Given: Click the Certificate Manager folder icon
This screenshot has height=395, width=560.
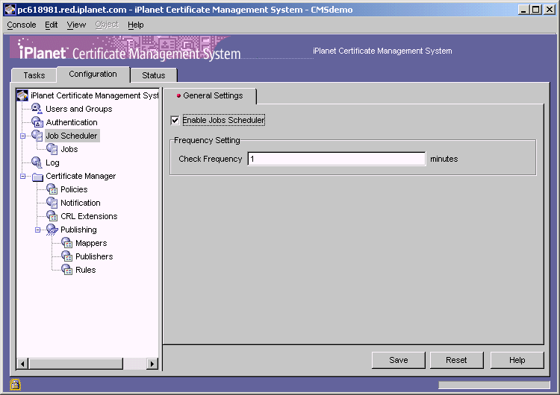Looking at the screenshot, I should [x=37, y=177].
